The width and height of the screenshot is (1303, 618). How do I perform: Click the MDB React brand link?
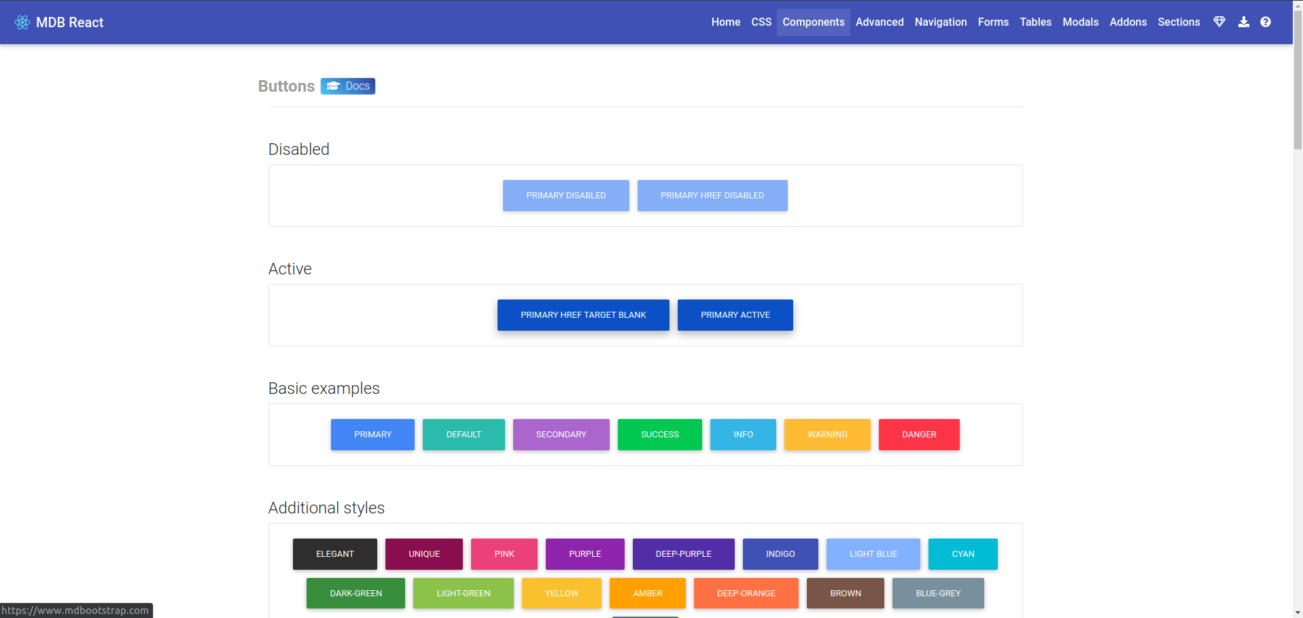tap(69, 22)
